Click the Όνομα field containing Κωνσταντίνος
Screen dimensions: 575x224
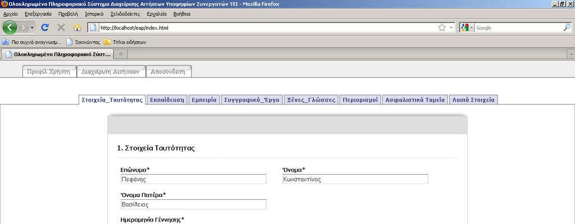[355, 179]
